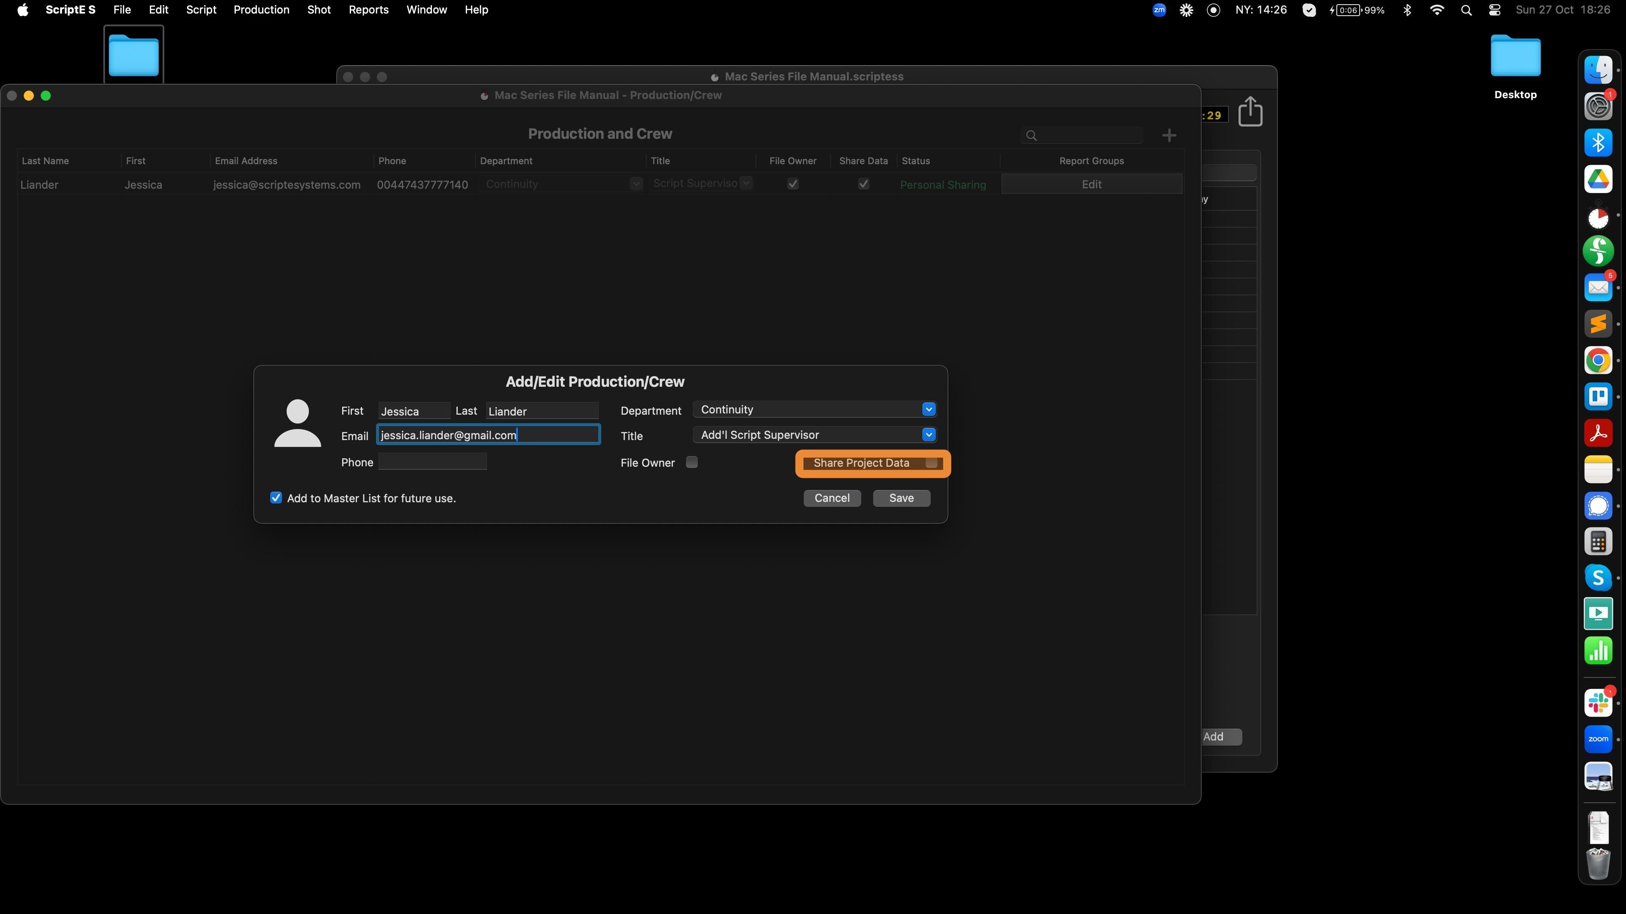This screenshot has height=914, width=1626.
Task: Open the Production menu
Action: [261, 10]
